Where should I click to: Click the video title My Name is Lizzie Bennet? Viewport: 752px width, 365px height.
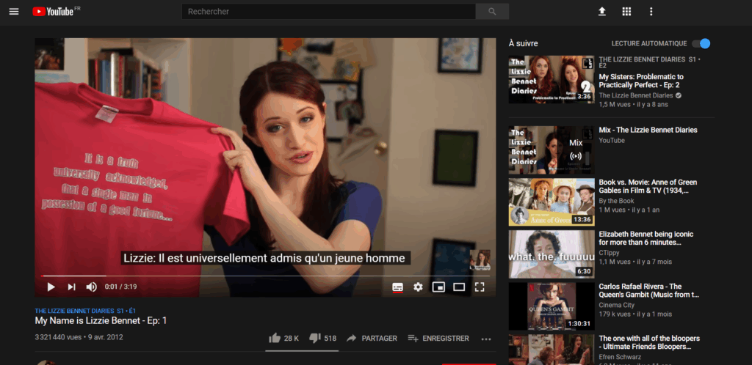click(101, 321)
